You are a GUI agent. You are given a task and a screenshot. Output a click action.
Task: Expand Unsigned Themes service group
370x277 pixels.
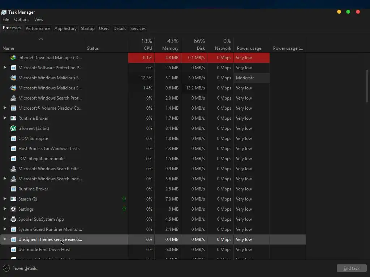(x=5, y=239)
